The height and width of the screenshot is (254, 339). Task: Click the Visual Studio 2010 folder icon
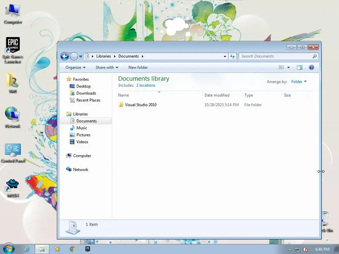click(x=121, y=105)
